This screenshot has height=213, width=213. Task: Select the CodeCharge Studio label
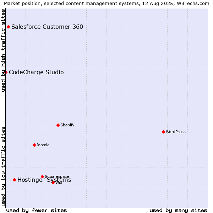tap(36, 72)
